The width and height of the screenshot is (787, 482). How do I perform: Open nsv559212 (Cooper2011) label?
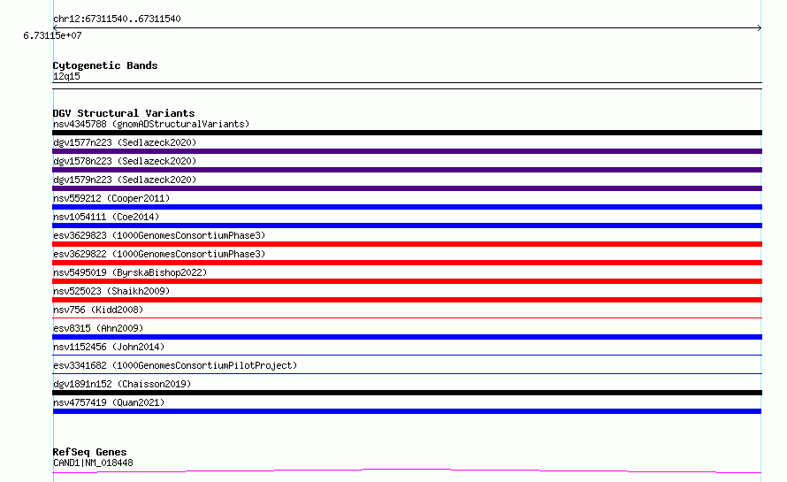point(111,198)
